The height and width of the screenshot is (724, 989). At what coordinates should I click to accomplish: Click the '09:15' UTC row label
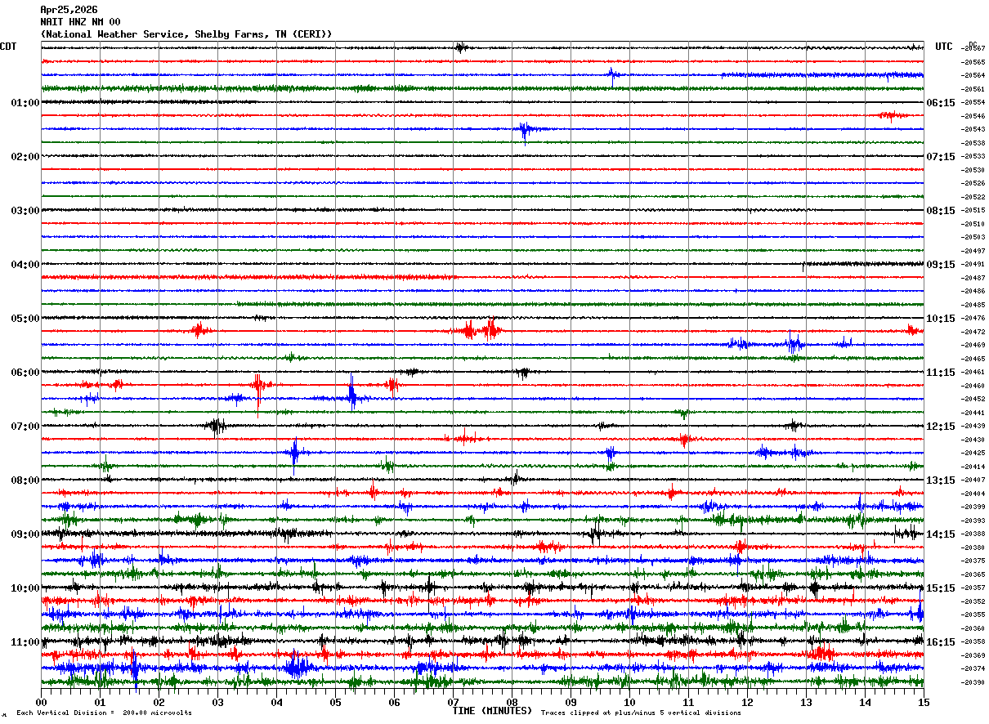pos(941,265)
